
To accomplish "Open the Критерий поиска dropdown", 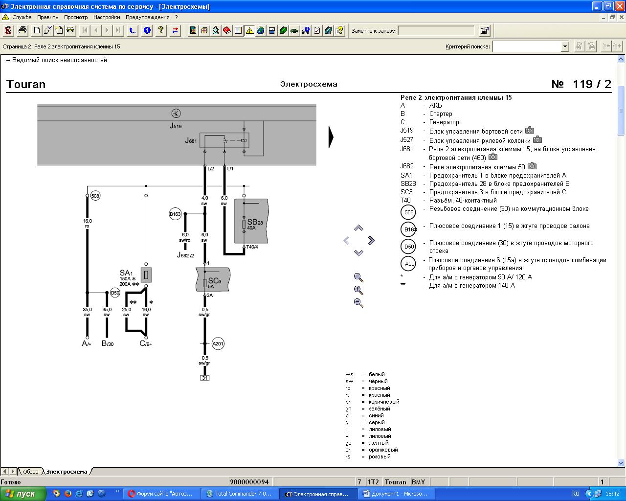I will click(x=565, y=46).
